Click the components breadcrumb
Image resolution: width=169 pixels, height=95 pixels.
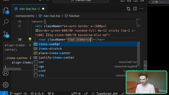coord(25,16)
